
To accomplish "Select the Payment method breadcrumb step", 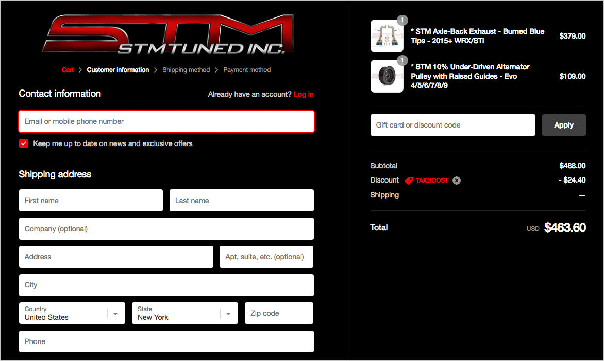I will [247, 70].
